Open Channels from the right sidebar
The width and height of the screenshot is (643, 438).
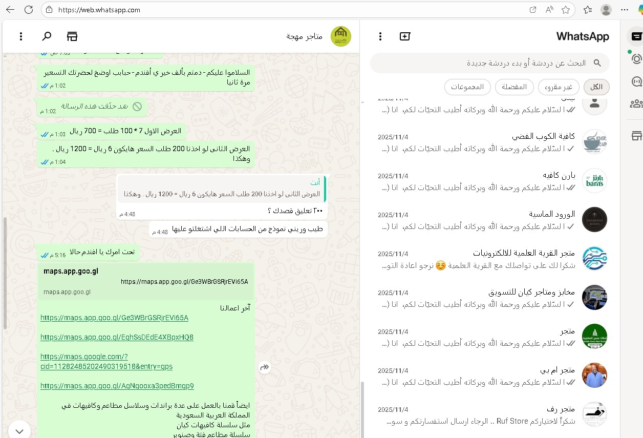point(636,81)
